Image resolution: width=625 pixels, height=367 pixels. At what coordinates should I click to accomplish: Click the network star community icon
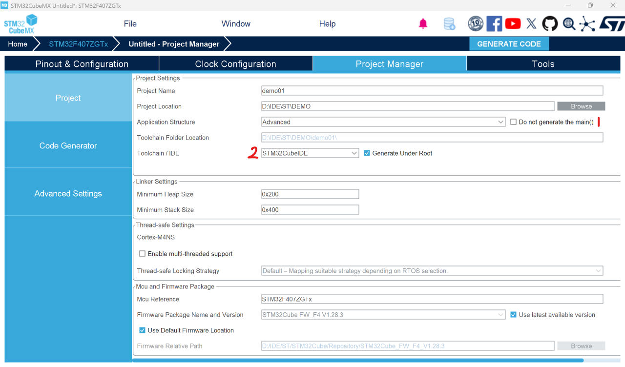(x=587, y=23)
